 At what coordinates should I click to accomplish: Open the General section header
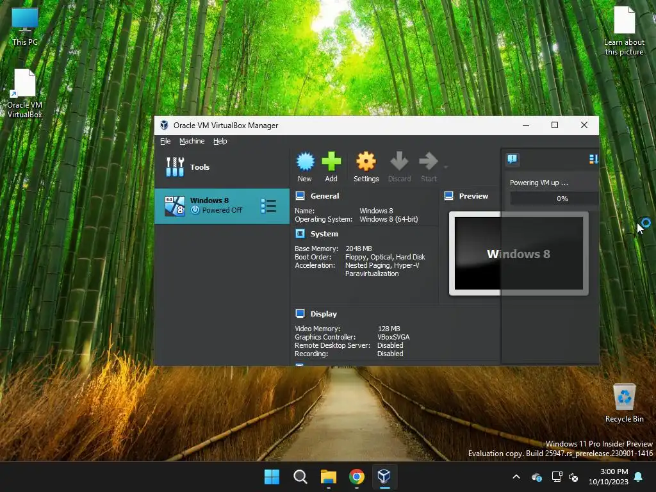coord(325,196)
